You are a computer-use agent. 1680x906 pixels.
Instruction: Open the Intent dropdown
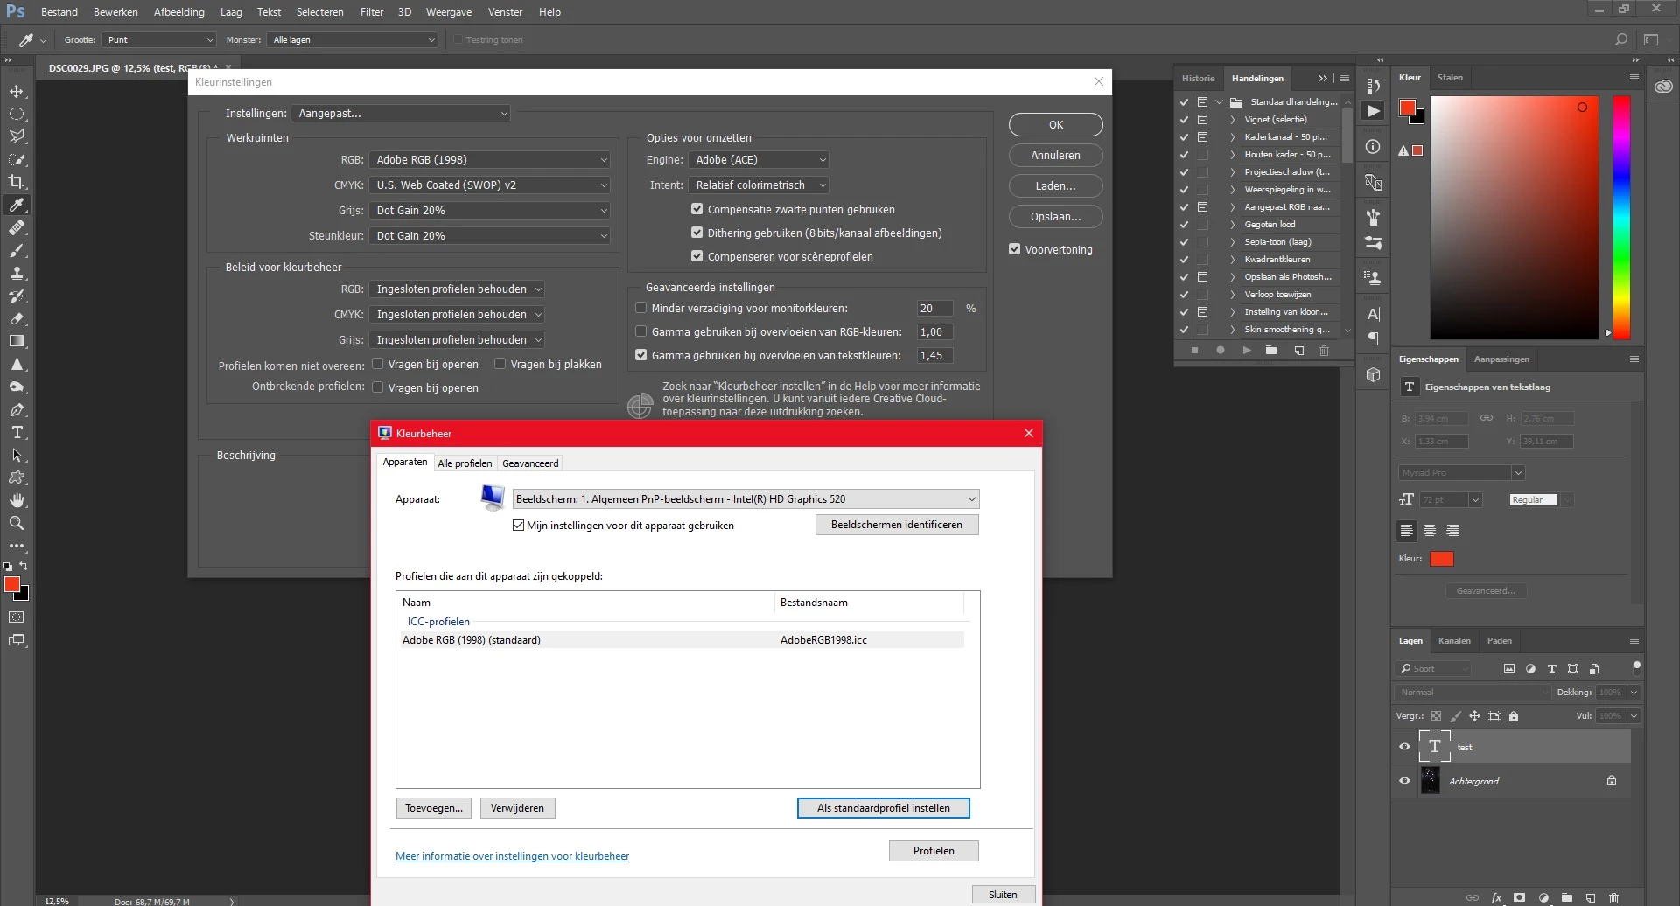click(x=759, y=185)
